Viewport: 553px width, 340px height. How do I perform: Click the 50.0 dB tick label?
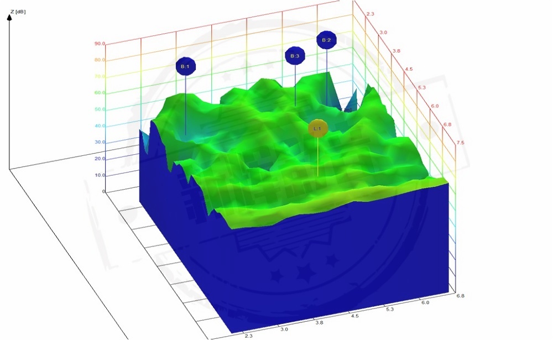tap(100, 109)
